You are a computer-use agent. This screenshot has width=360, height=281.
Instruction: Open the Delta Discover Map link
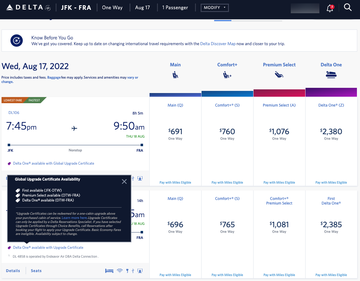coord(218,44)
